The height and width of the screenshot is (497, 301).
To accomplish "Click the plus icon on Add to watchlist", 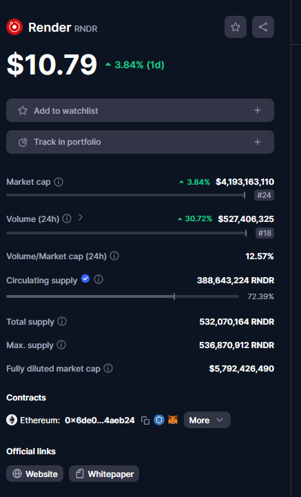I will (x=258, y=110).
